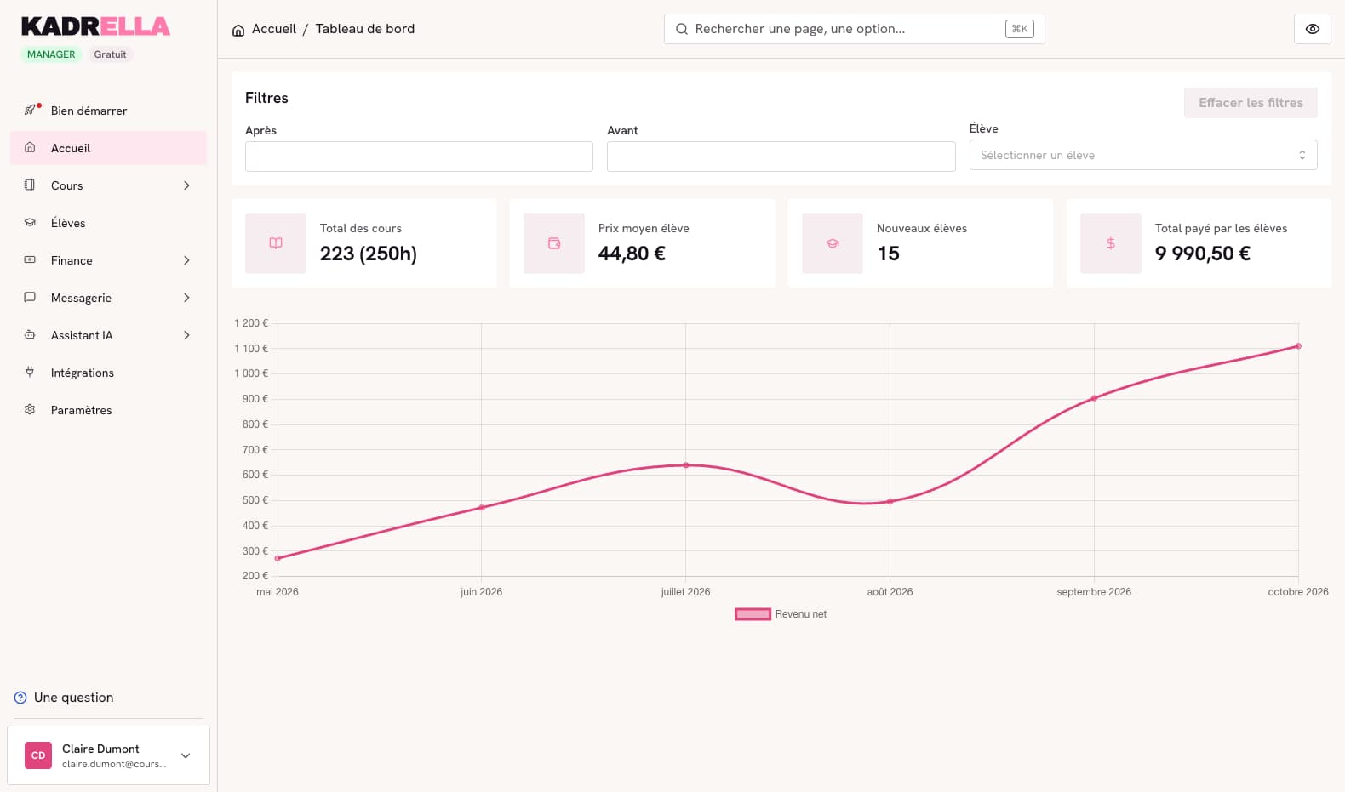Screen dimensions: 1345x792
Task: Click the juin 2026 data point on chart
Action: click(x=482, y=508)
